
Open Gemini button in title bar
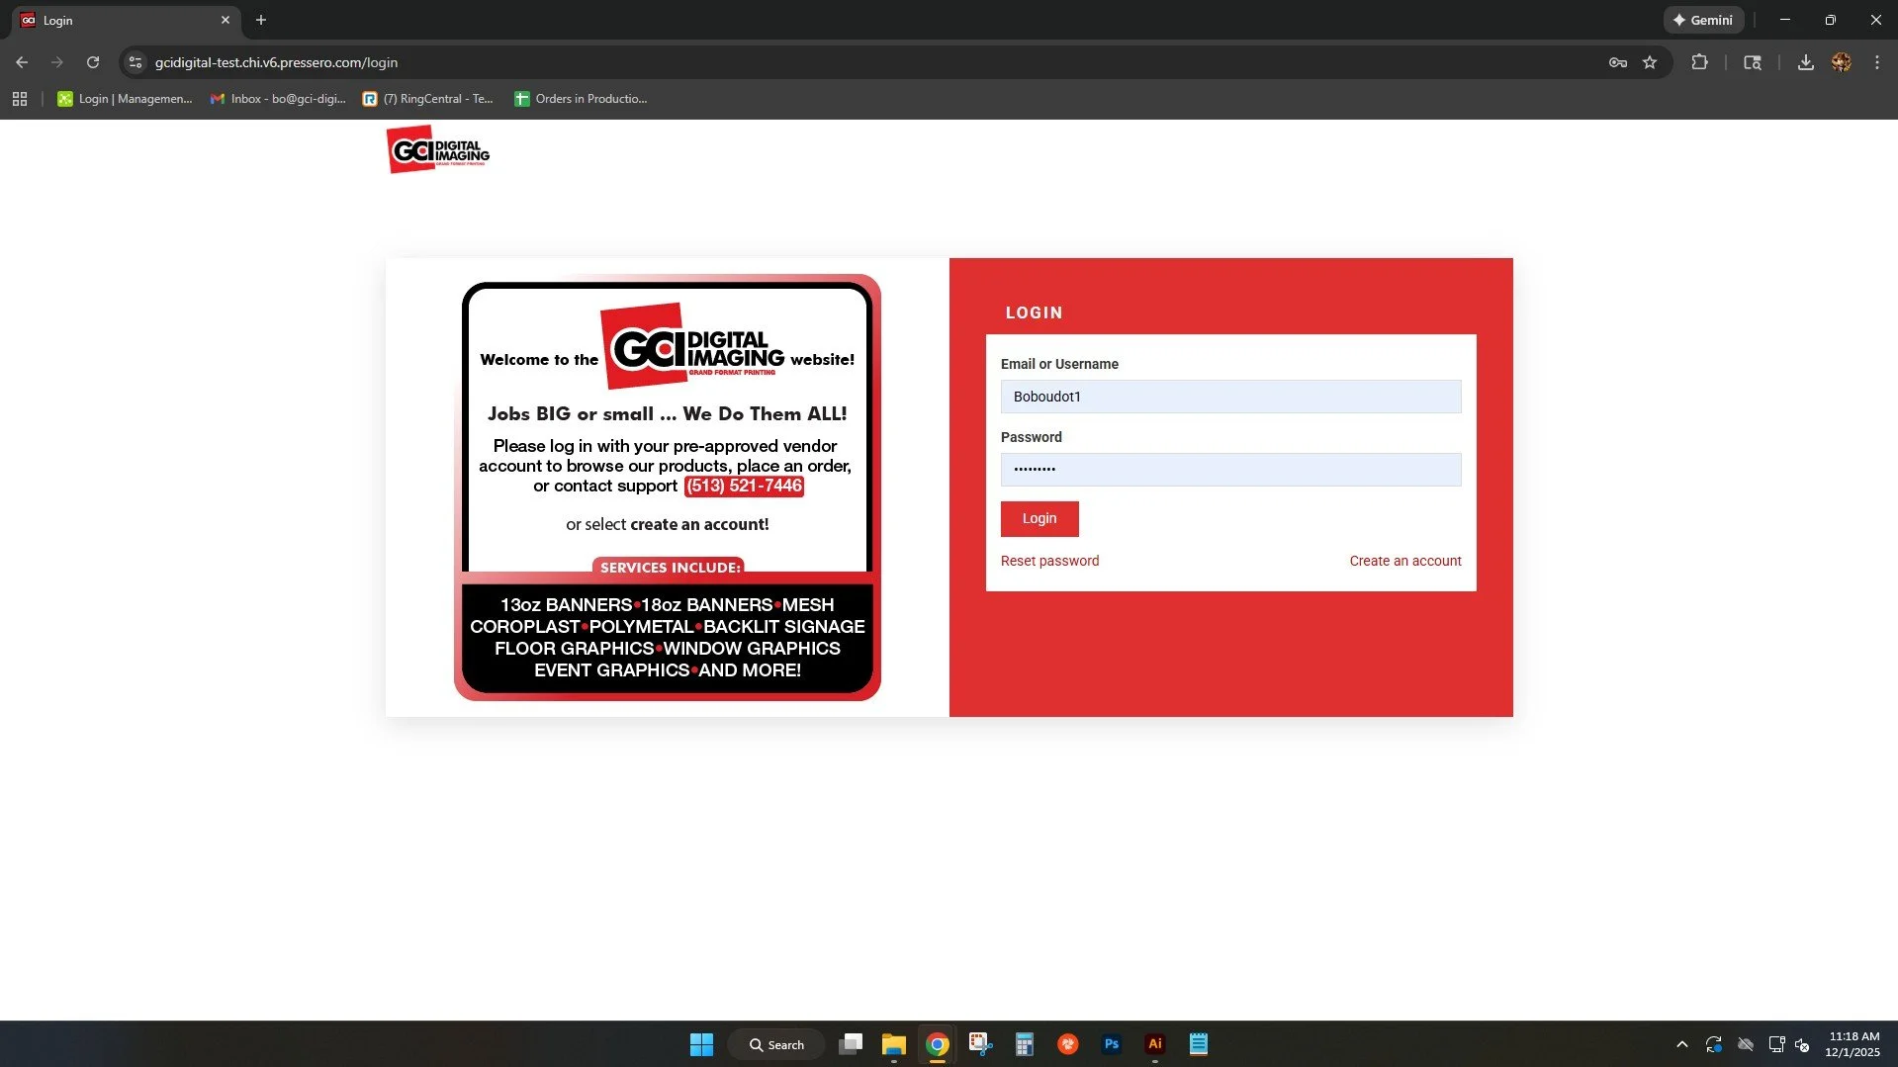tap(1703, 20)
